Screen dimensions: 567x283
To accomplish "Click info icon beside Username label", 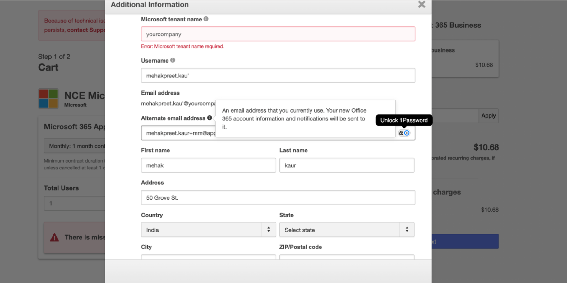I will (x=173, y=60).
